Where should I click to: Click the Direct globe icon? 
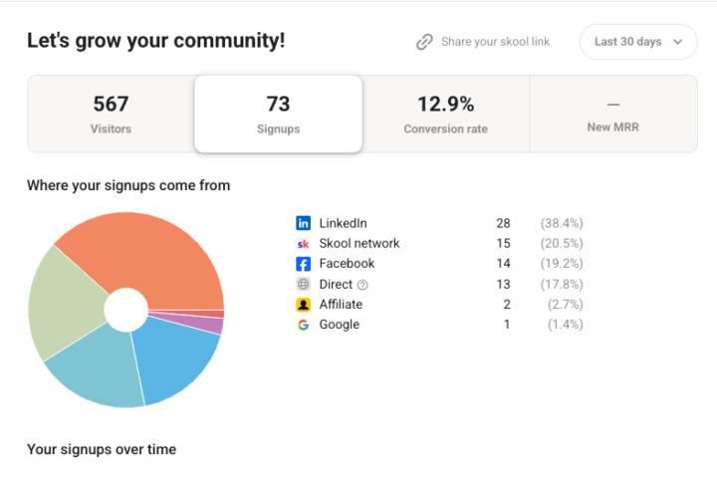pyautogui.click(x=304, y=285)
